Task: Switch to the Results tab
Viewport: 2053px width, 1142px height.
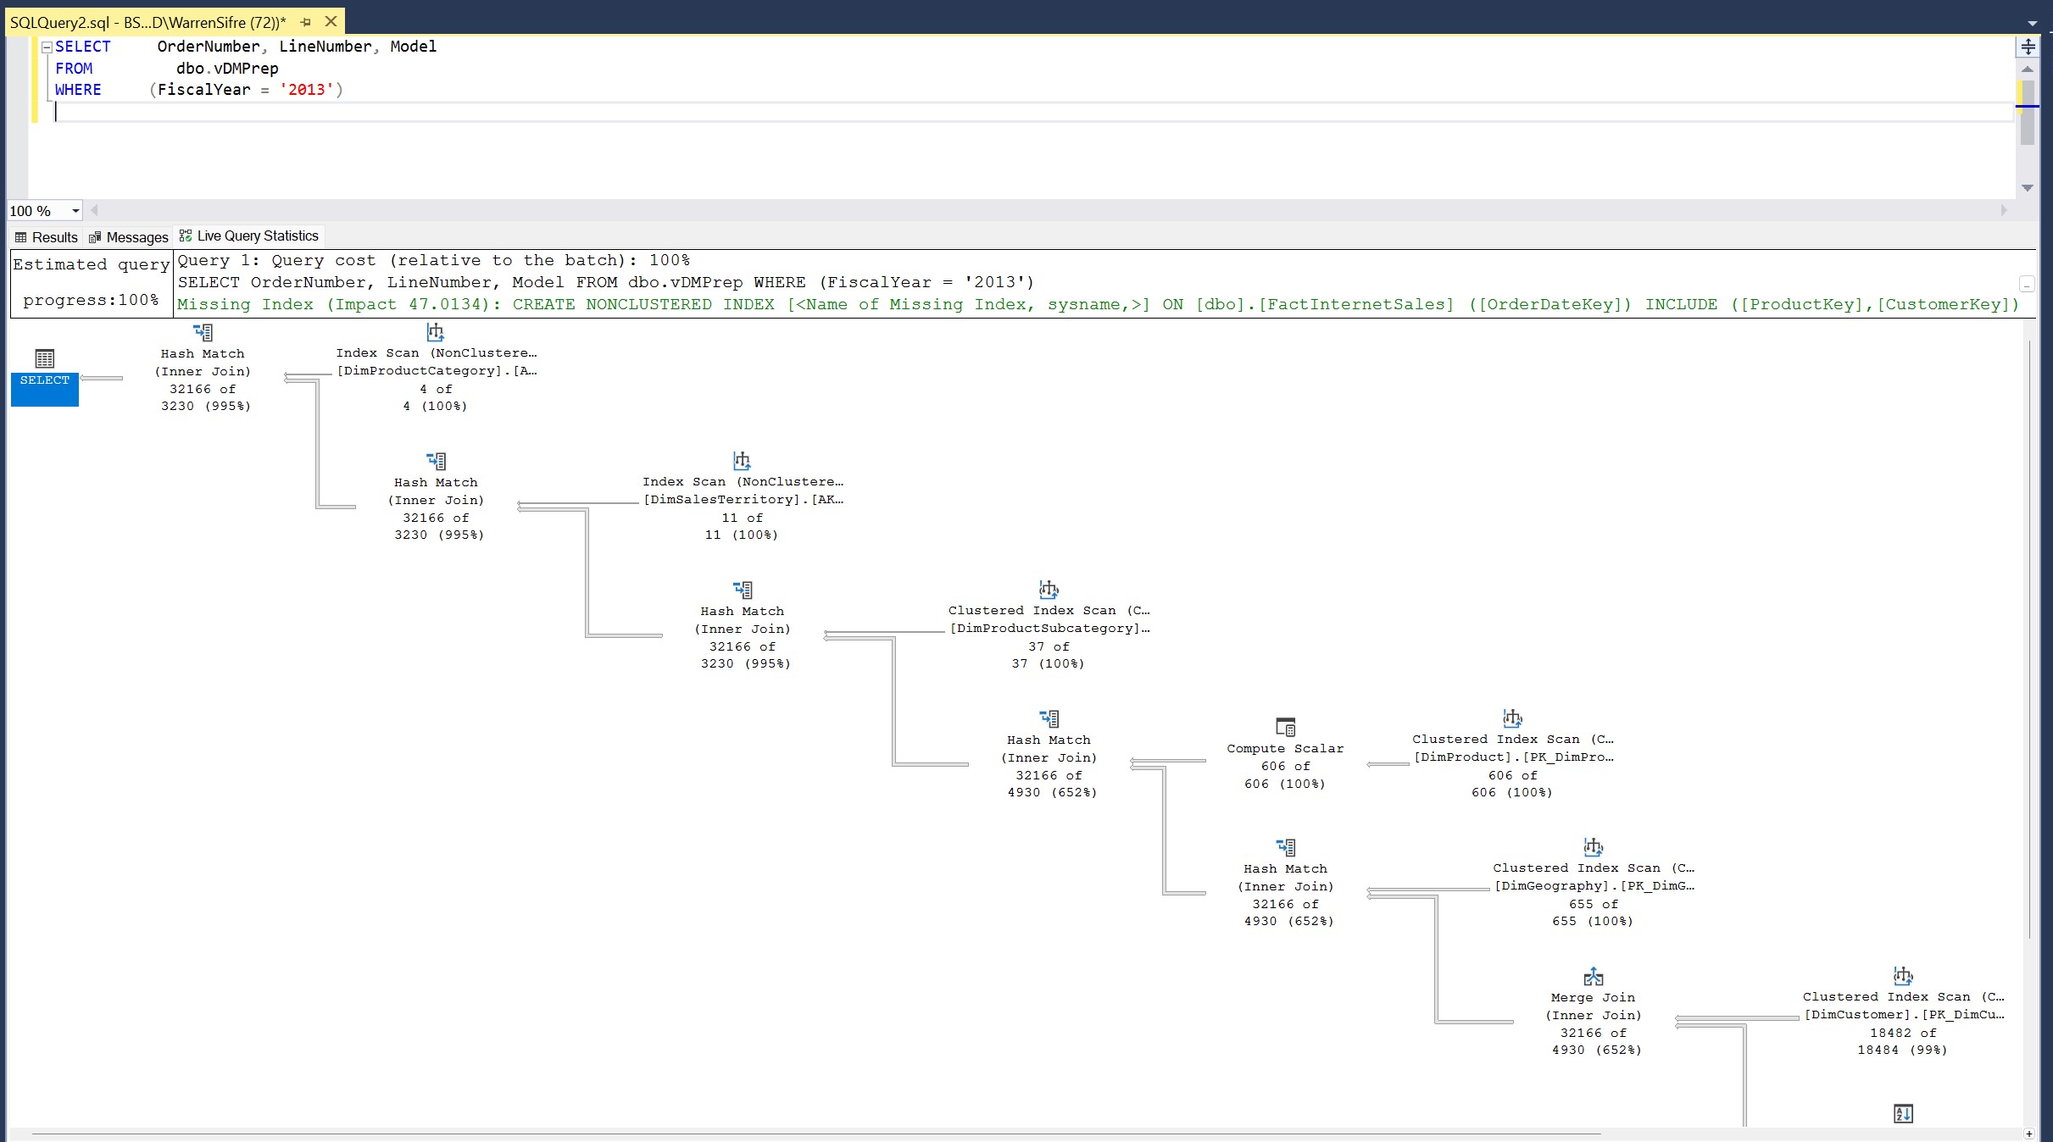Action: [x=47, y=237]
